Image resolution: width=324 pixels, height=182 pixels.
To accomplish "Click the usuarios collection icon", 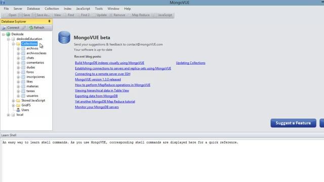I will tap(23, 96).
